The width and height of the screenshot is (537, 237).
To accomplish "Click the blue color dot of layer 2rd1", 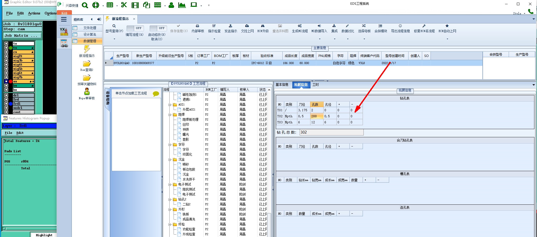I will pyautogui.click(x=10, y=104).
